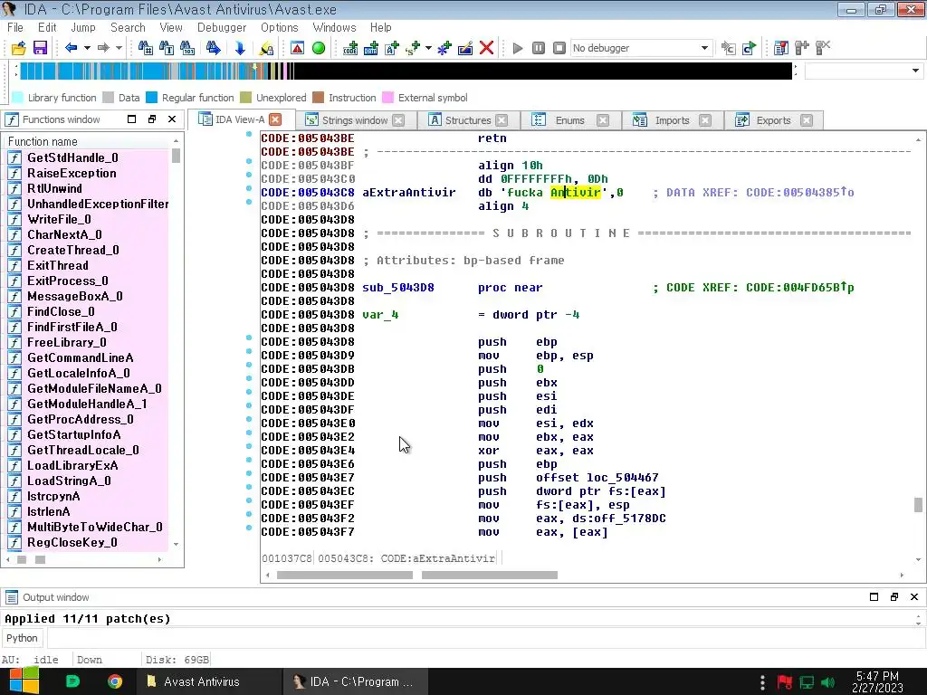Jump back with the blue left arrow
The height and width of the screenshot is (695, 927).
pyautogui.click(x=71, y=48)
